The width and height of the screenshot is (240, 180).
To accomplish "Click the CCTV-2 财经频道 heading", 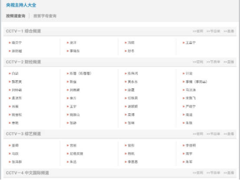I will (23, 62).
